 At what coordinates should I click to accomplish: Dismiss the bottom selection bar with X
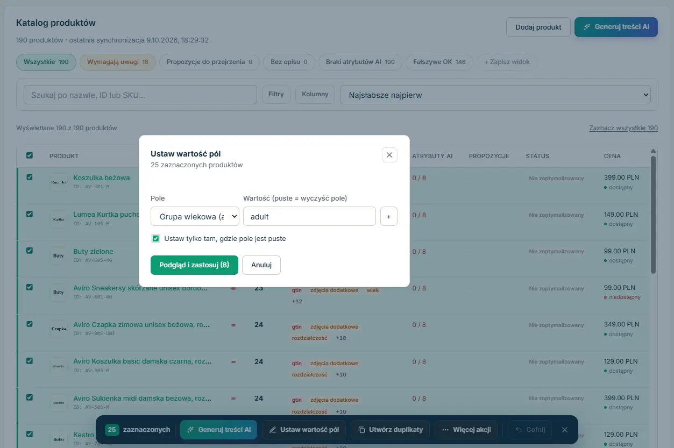pyautogui.click(x=564, y=430)
